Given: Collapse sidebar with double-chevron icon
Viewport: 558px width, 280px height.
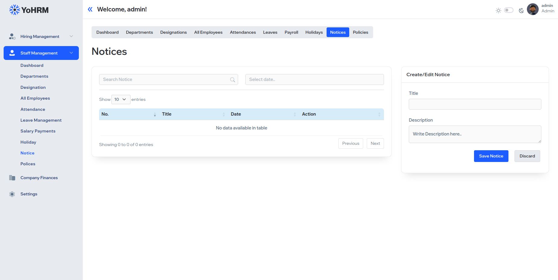Looking at the screenshot, I should pyautogui.click(x=90, y=9).
